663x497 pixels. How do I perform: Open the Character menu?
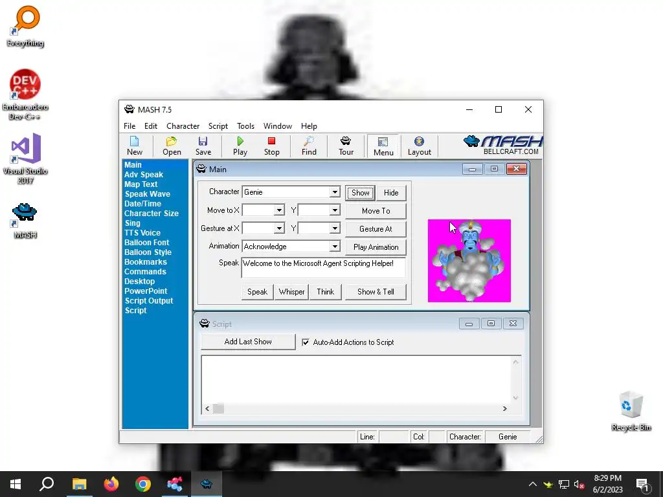pyautogui.click(x=183, y=126)
